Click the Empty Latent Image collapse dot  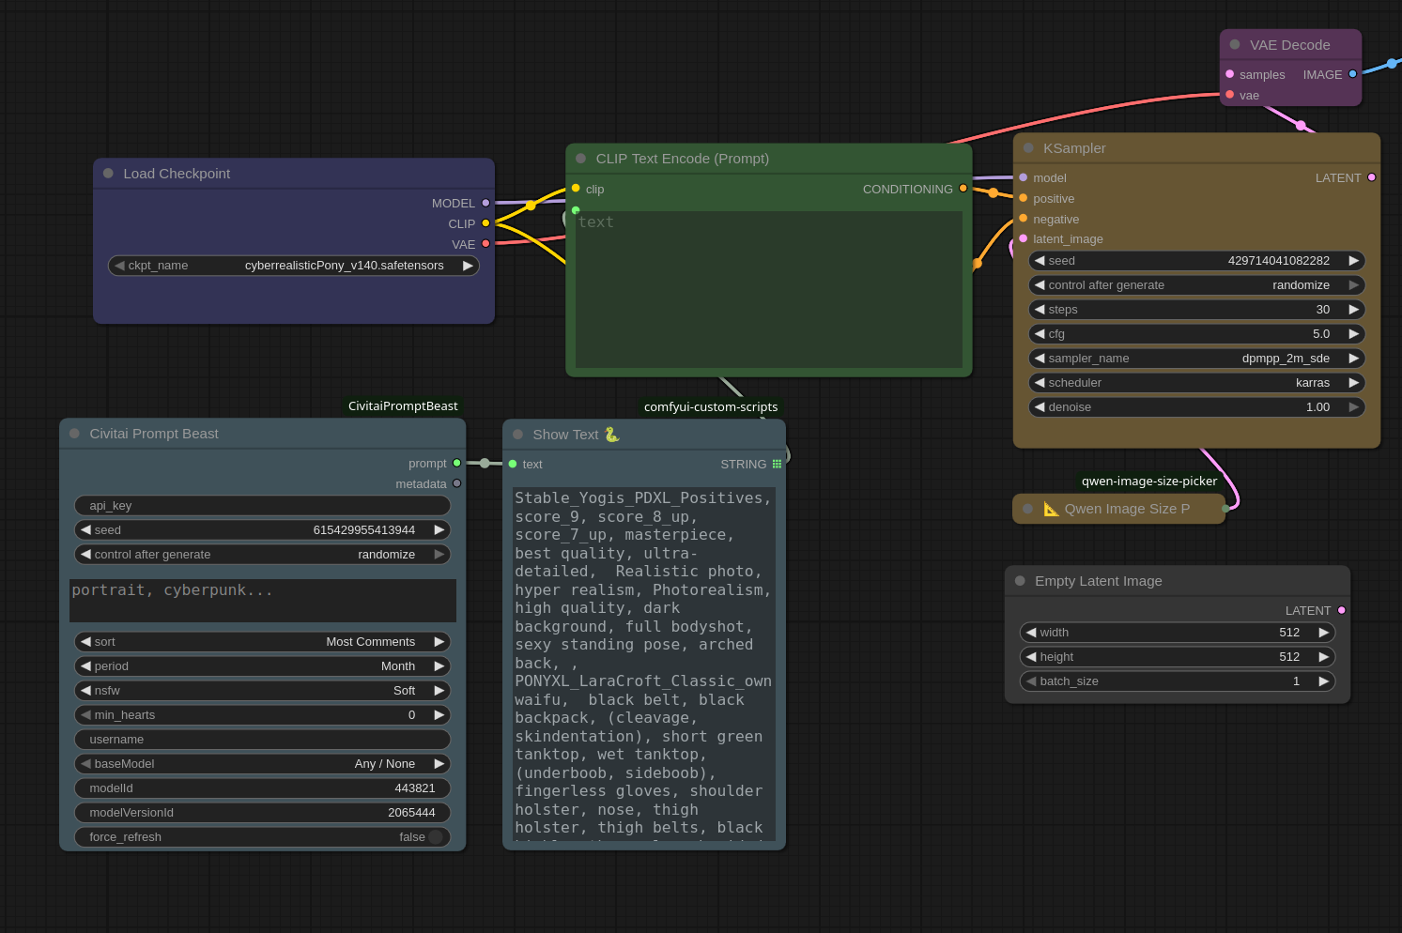point(1020,581)
